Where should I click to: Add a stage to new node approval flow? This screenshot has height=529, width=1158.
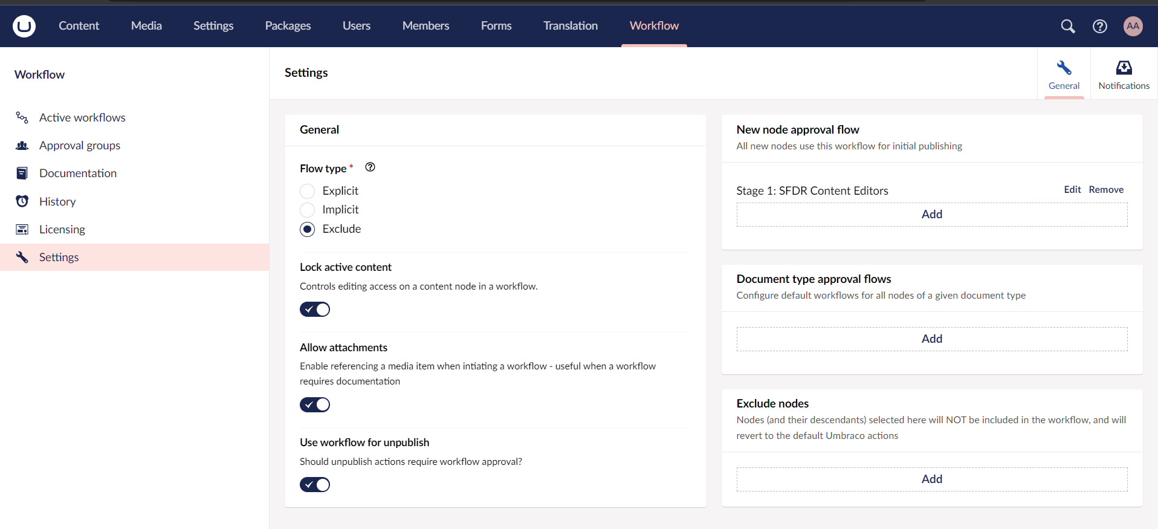932,215
